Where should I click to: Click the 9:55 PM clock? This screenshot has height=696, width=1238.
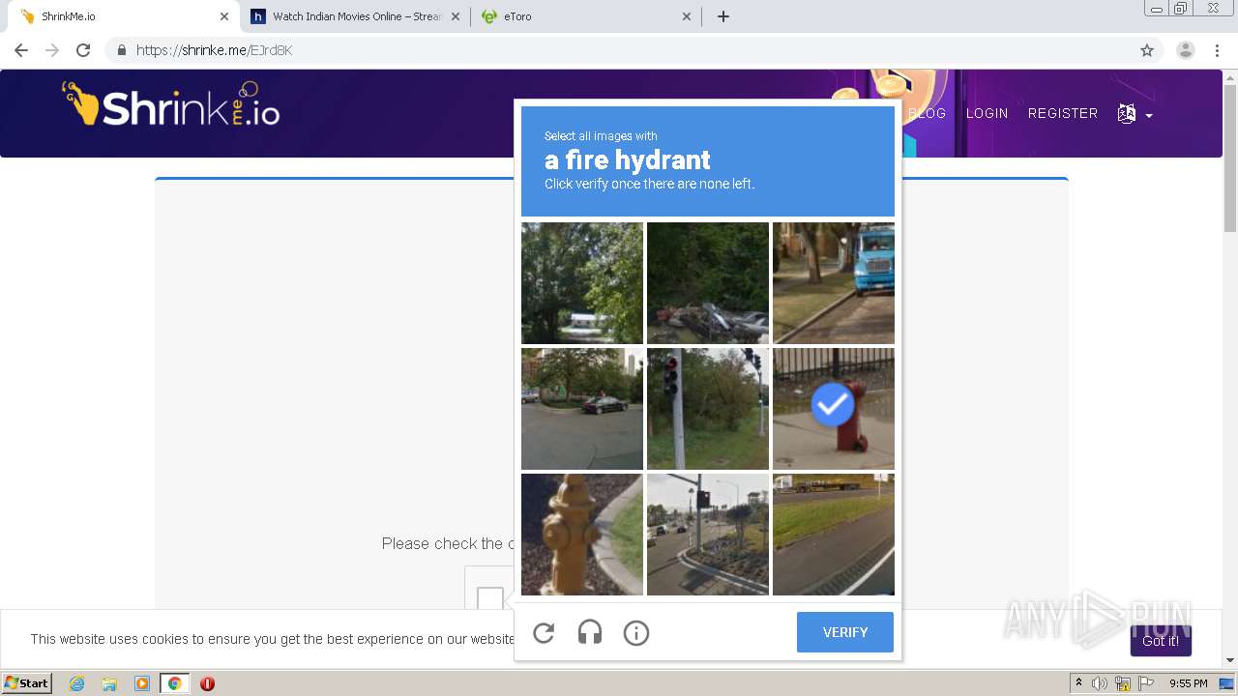pyautogui.click(x=1188, y=683)
